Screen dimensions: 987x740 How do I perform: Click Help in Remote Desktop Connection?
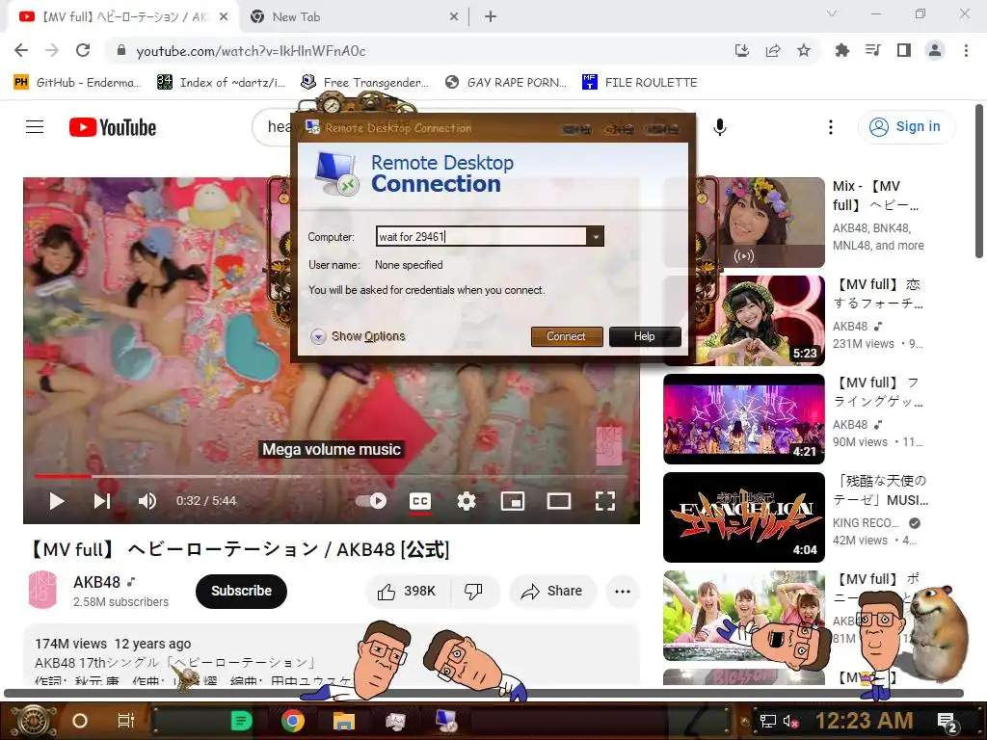point(645,336)
